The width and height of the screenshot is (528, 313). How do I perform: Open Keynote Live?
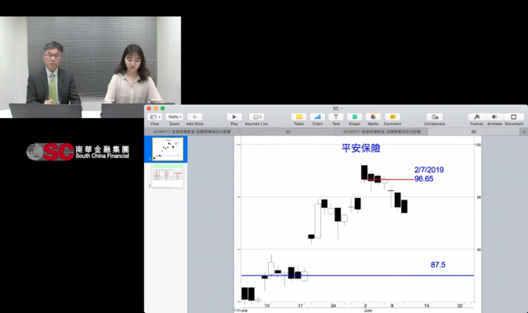click(x=257, y=117)
